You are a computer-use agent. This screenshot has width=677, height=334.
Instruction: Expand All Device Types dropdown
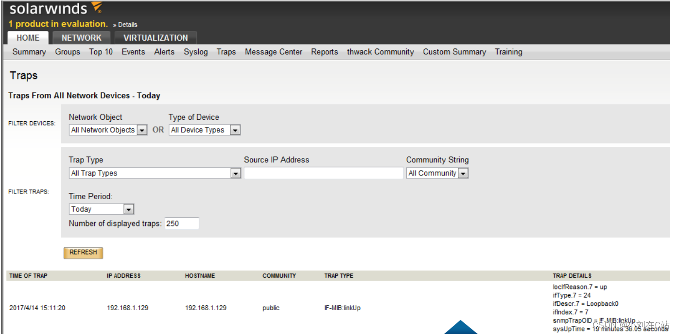pos(205,130)
